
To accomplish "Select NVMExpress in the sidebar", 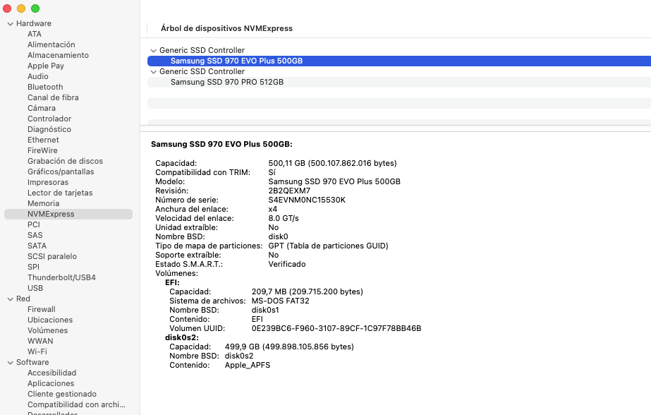I will pyautogui.click(x=68, y=214).
